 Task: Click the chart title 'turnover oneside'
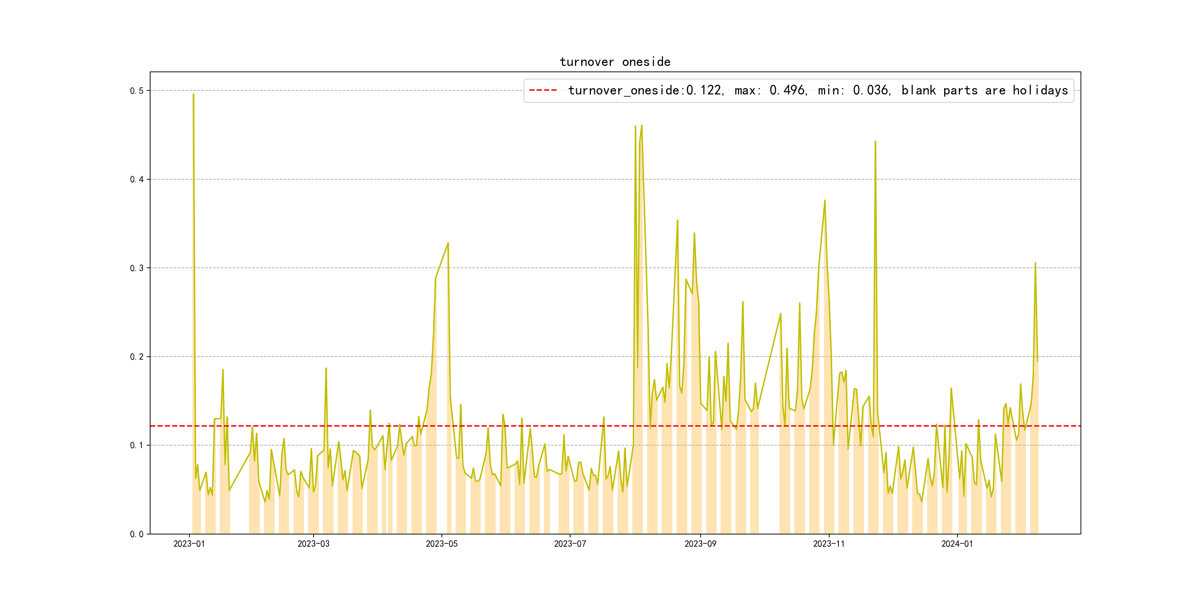[x=615, y=62]
